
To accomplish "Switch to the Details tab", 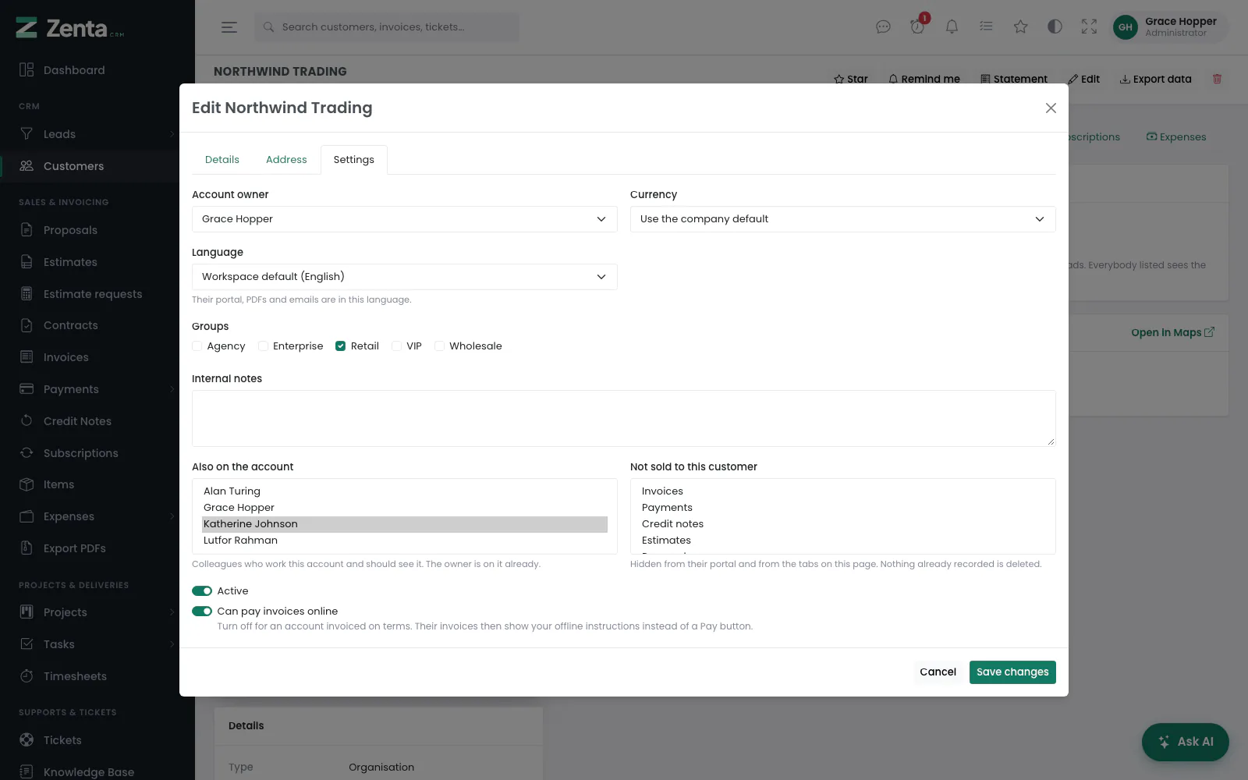I will tap(222, 160).
